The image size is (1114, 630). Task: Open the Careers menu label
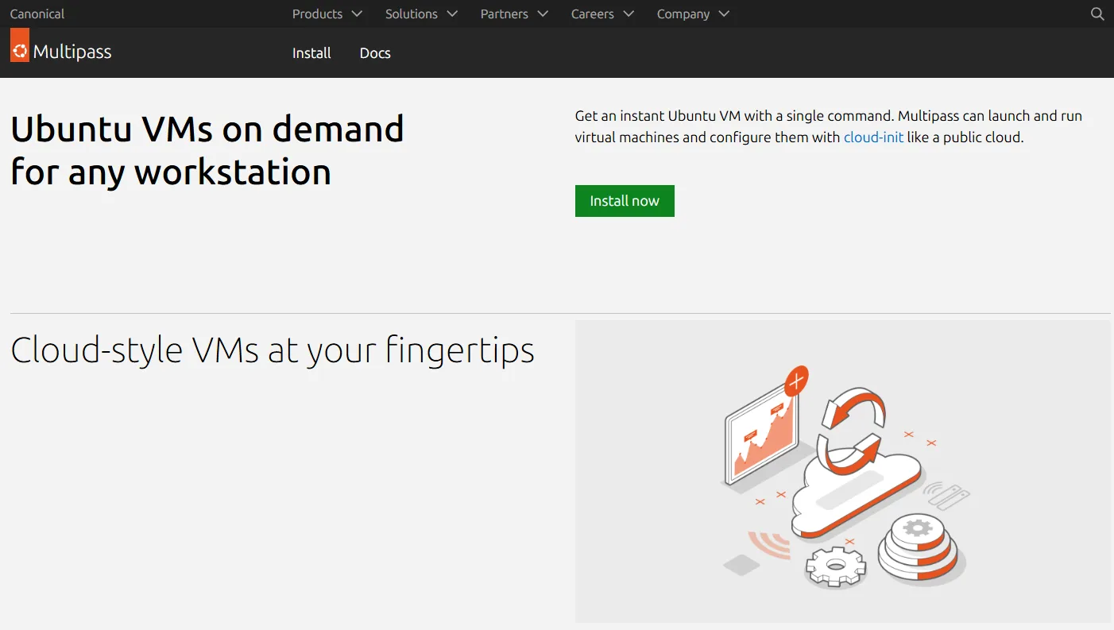pos(593,14)
